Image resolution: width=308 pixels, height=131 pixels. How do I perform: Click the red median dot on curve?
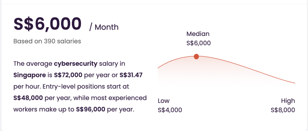point(196,57)
